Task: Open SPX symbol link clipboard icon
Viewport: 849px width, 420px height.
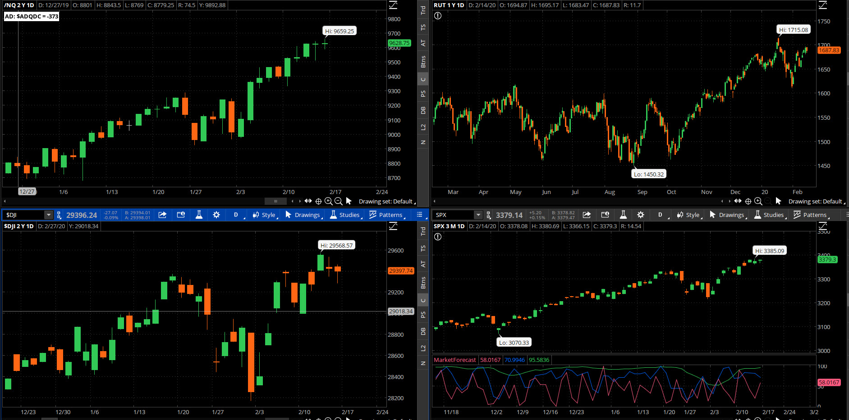Action: pyautogui.click(x=489, y=215)
